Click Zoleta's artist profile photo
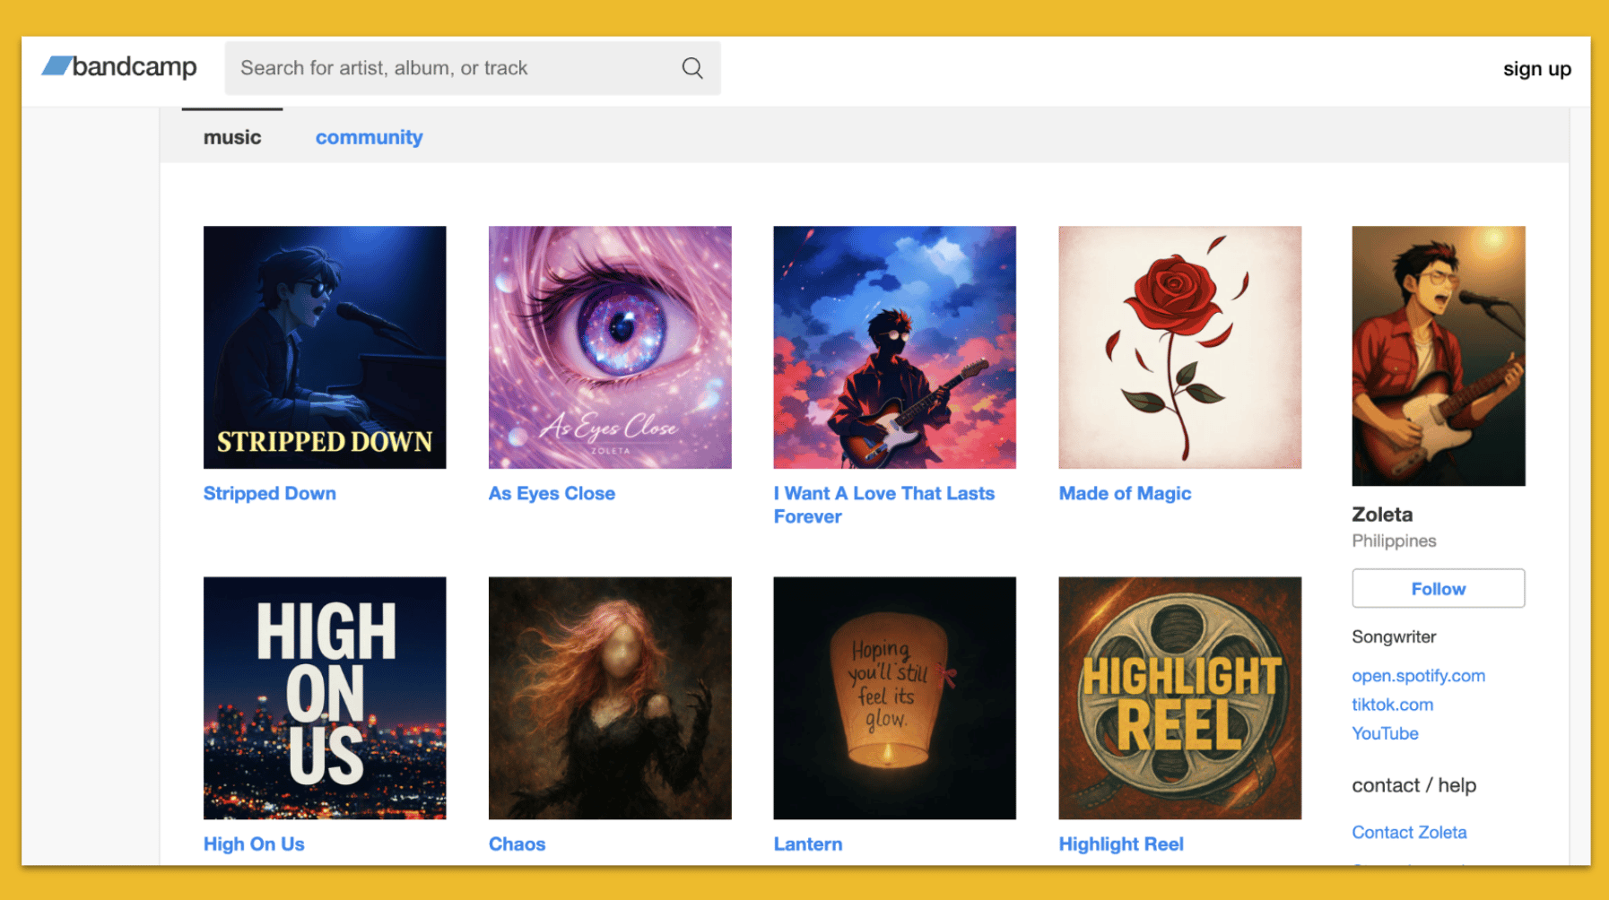Screen dimensions: 1609x900 click(x=1439, y=356)
